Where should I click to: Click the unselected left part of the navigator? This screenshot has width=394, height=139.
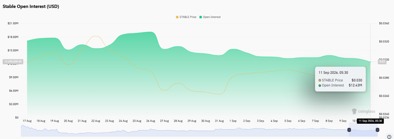pyautogui.click(x=185, y=130)
